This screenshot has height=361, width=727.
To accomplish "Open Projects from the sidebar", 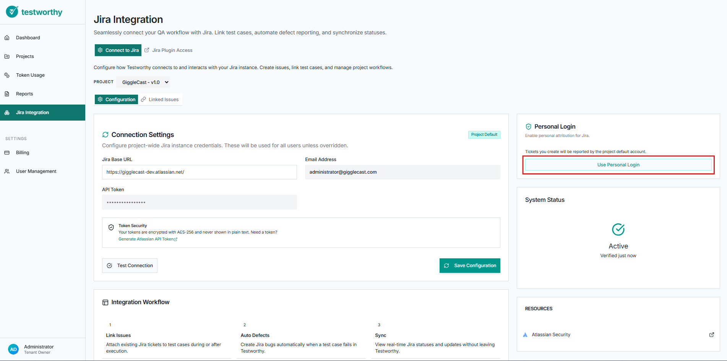I will (x=25, y=56).
